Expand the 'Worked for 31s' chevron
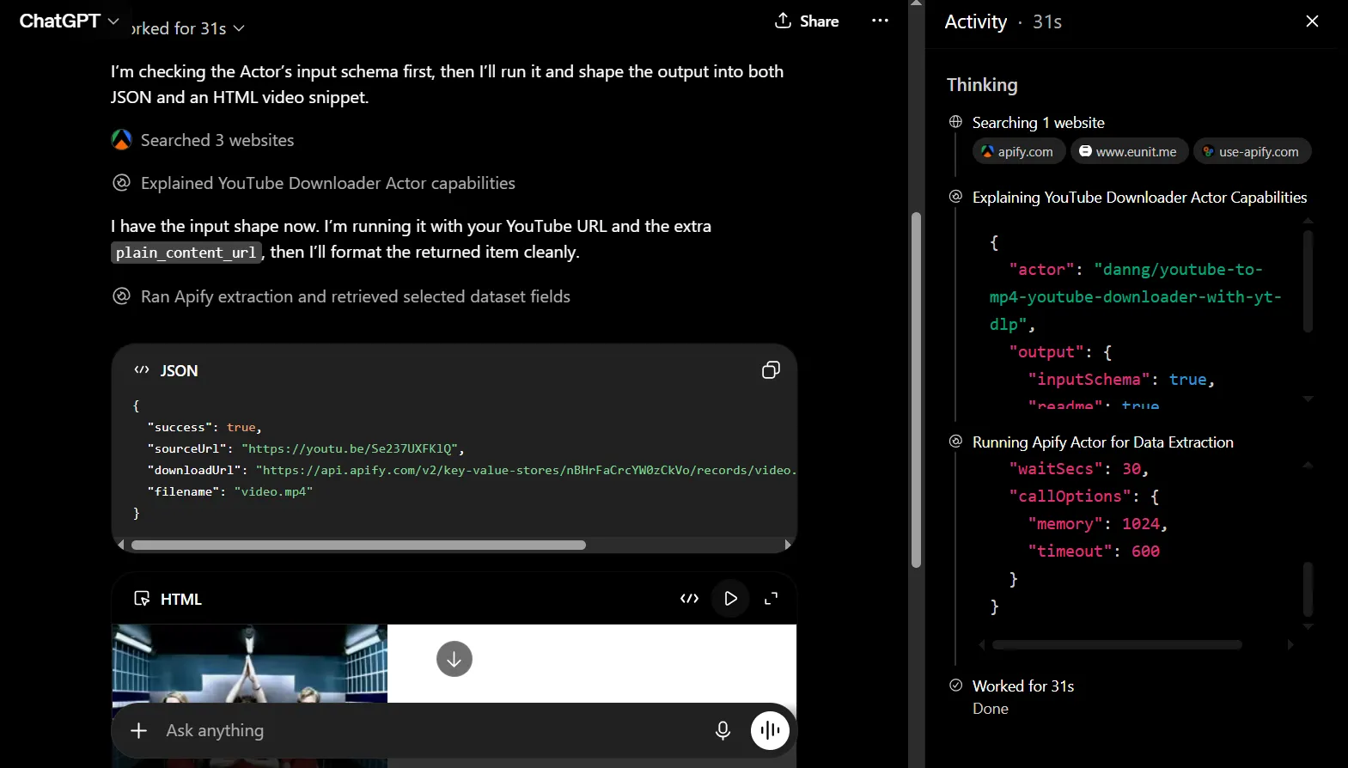This screenshot has width=1348, height=768. click(x=239, y=28)
